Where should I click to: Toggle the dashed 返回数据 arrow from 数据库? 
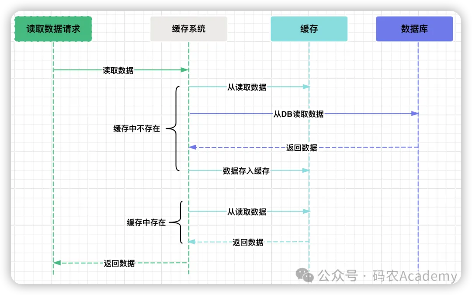pyautogui.click(x=303, y=147)
